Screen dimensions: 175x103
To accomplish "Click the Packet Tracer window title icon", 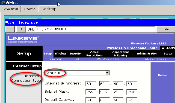I will 3,2.
